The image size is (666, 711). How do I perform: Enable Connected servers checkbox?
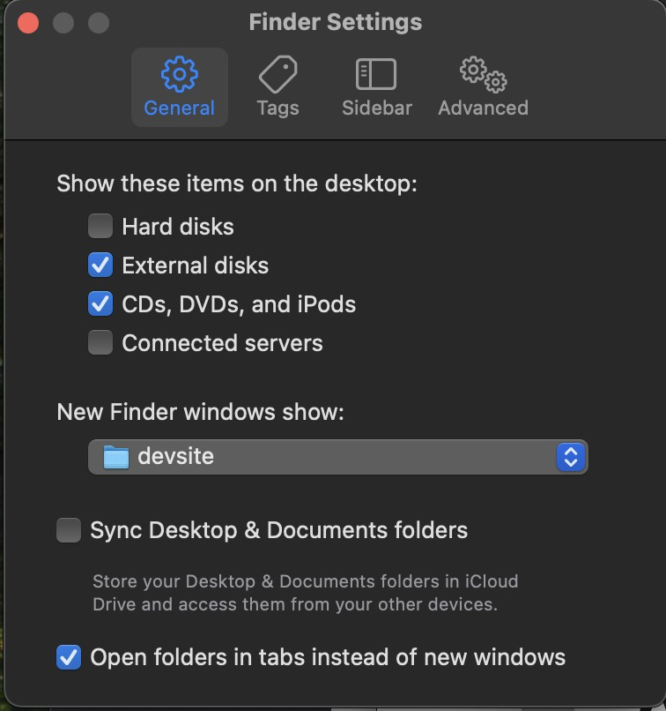coord(100,343)
